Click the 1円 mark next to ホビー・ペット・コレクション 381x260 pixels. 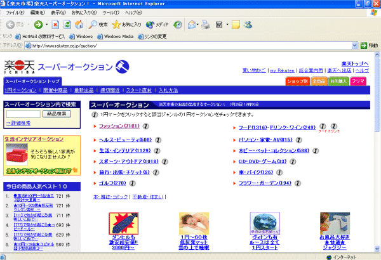(316, 151)
